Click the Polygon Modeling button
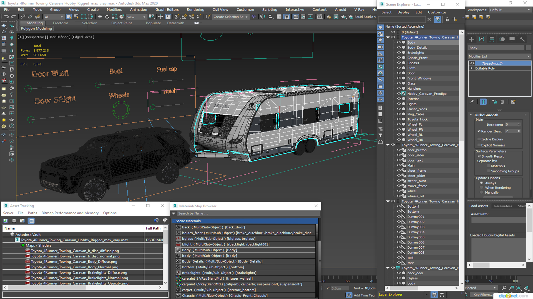This screenshot has width=533, height=299. [x=36, y=29]
